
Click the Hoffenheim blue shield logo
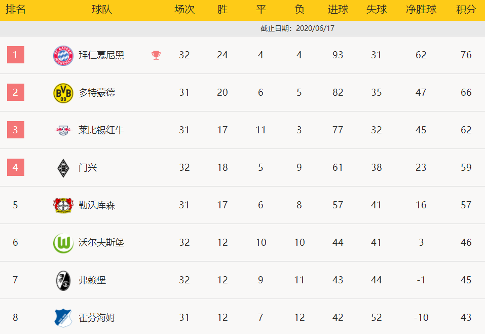click(x=63, y=318)
